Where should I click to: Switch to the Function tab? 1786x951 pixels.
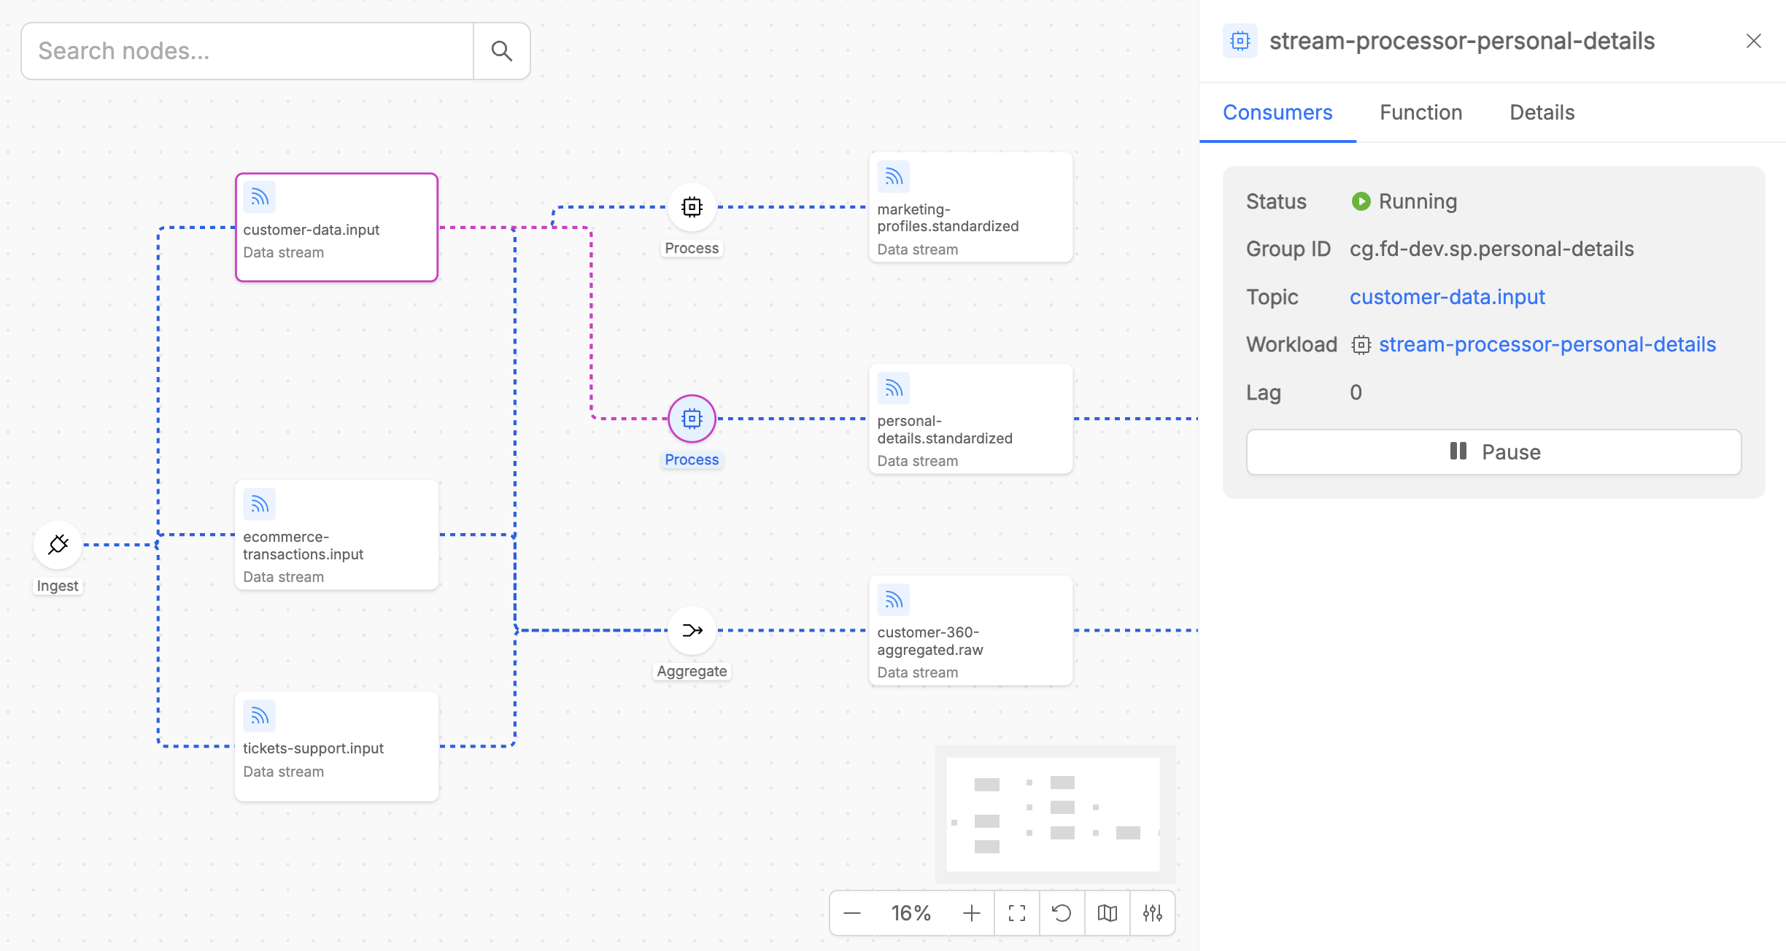(1420, 112)
